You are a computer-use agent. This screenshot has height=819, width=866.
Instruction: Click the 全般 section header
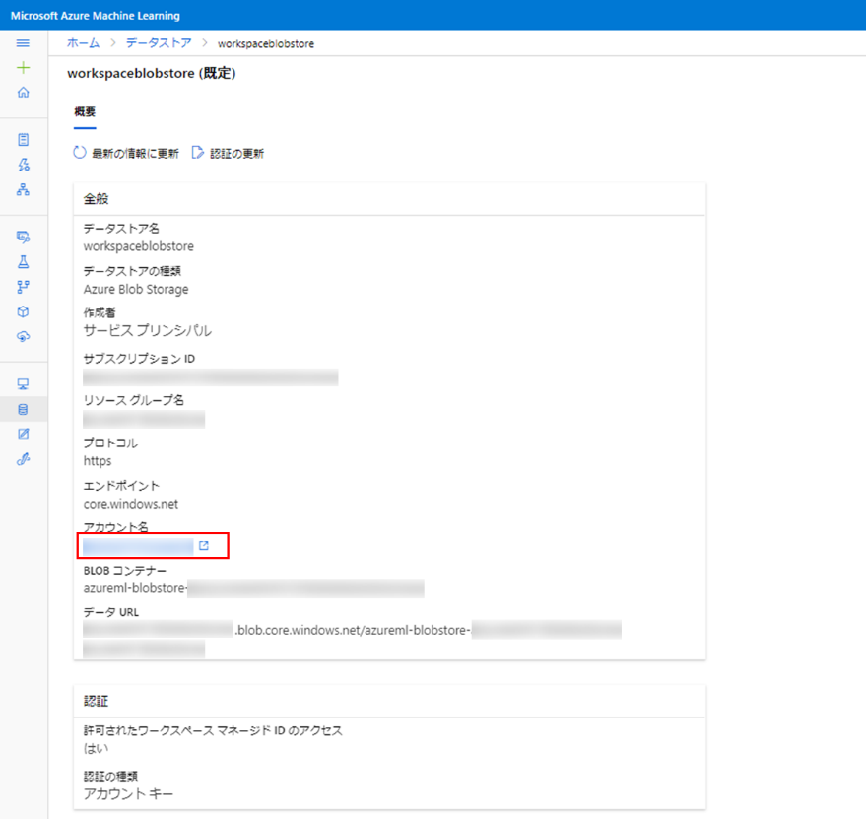pos(97,199)
